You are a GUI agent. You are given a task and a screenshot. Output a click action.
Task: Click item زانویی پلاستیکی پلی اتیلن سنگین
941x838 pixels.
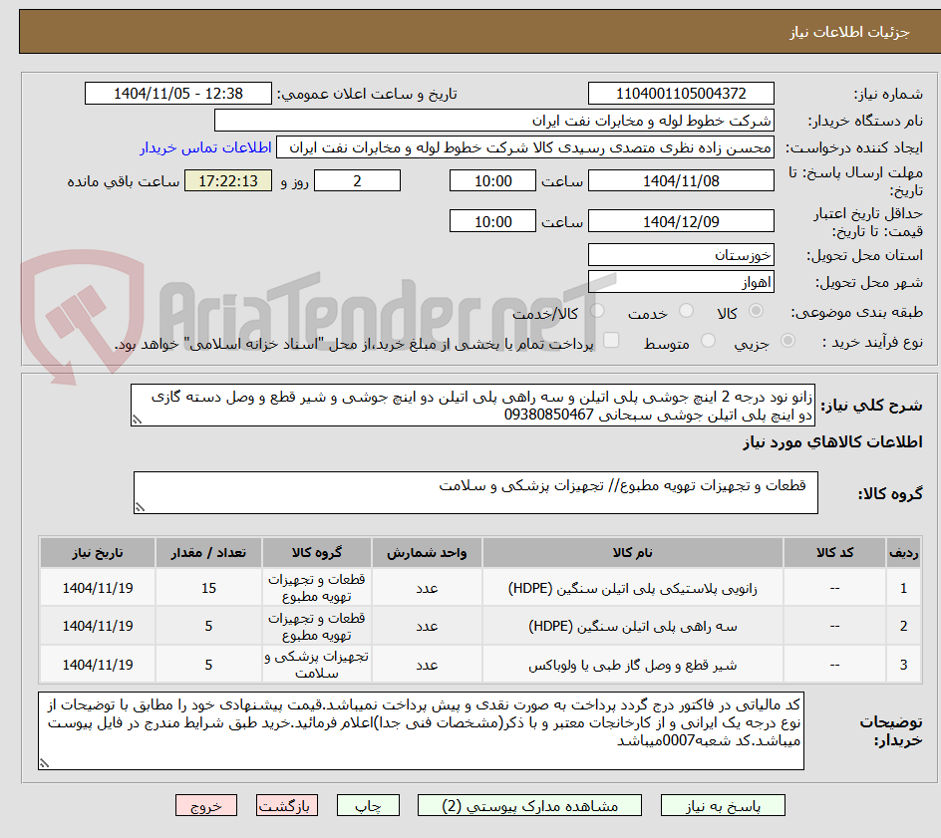pos(633,589)
